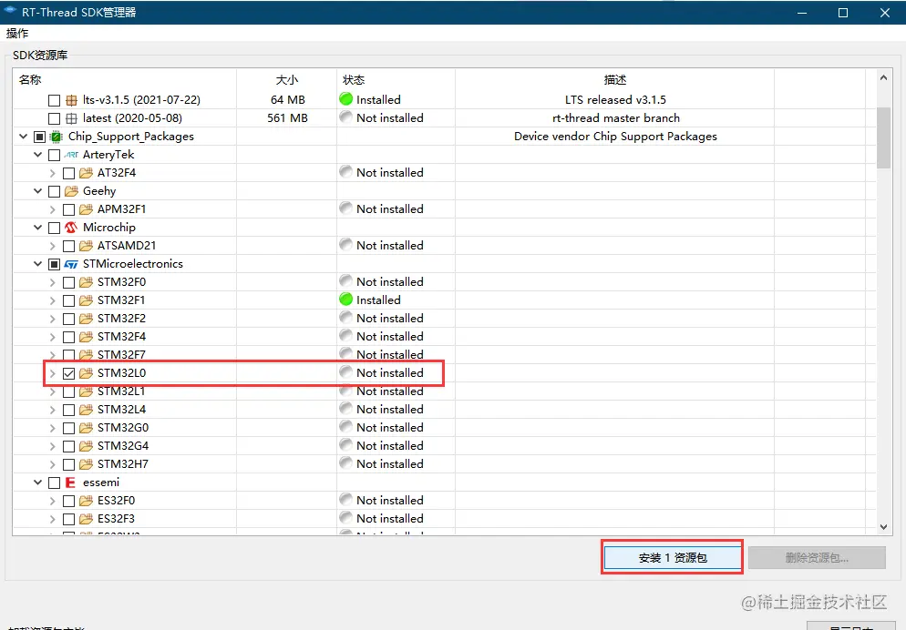The height and width of the screenshot is (630, 906).
Task: Expand the STM32L0 package node
Action: coord(53,373)
